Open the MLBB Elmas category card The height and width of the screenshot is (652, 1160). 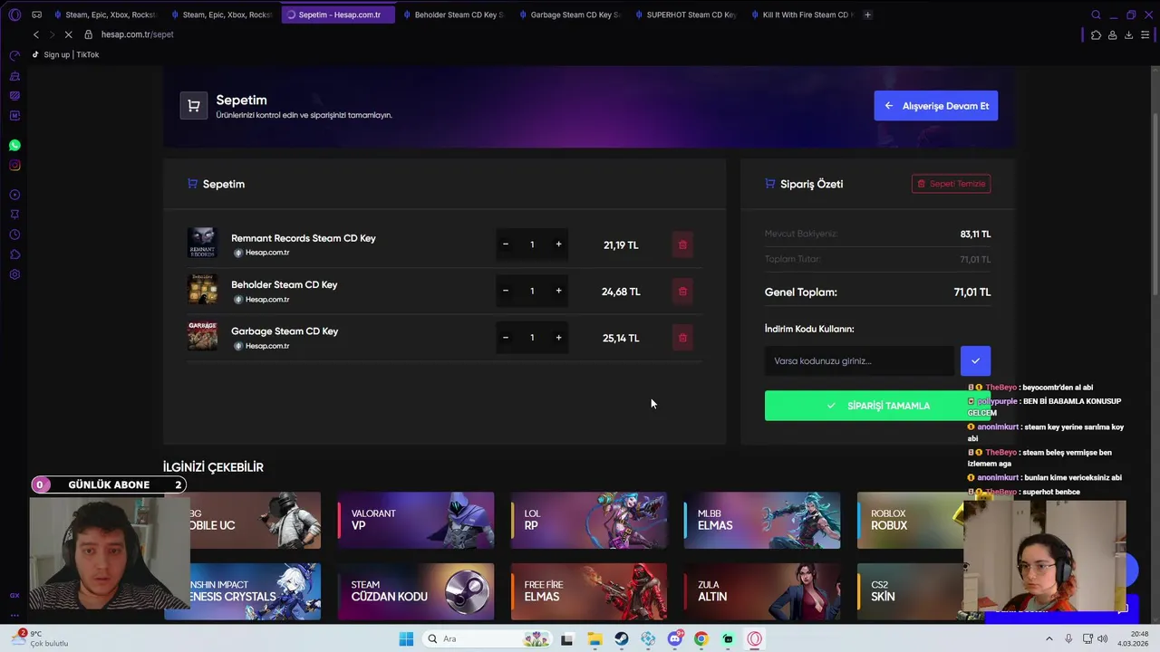[762, 520]
